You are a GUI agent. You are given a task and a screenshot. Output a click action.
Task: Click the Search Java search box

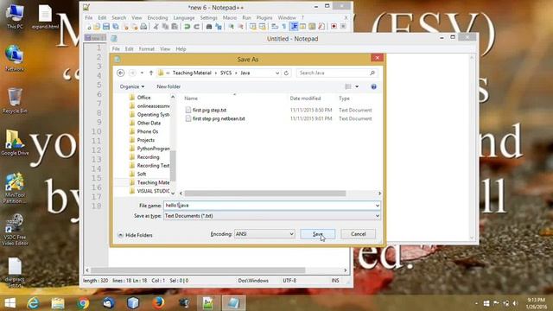coord(337,73)
